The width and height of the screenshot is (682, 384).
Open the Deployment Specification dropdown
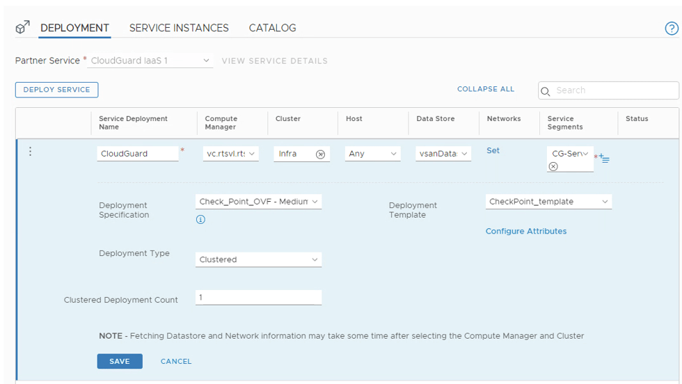(258, 202)
